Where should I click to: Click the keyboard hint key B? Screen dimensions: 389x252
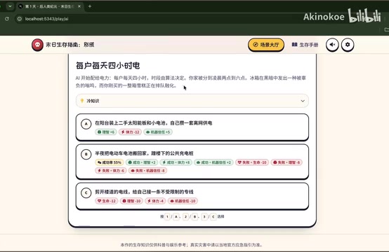(x=194, y=217)
